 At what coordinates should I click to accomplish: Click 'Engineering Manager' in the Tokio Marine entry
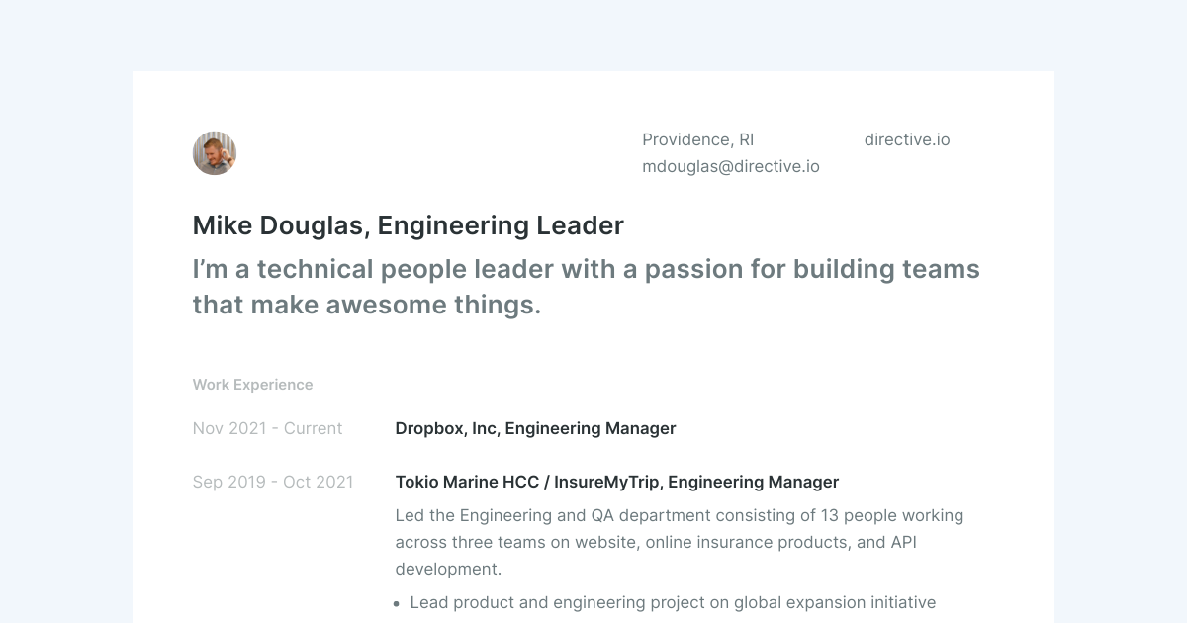754,482
